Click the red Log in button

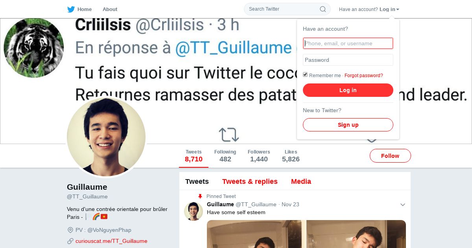coord(348,90)
